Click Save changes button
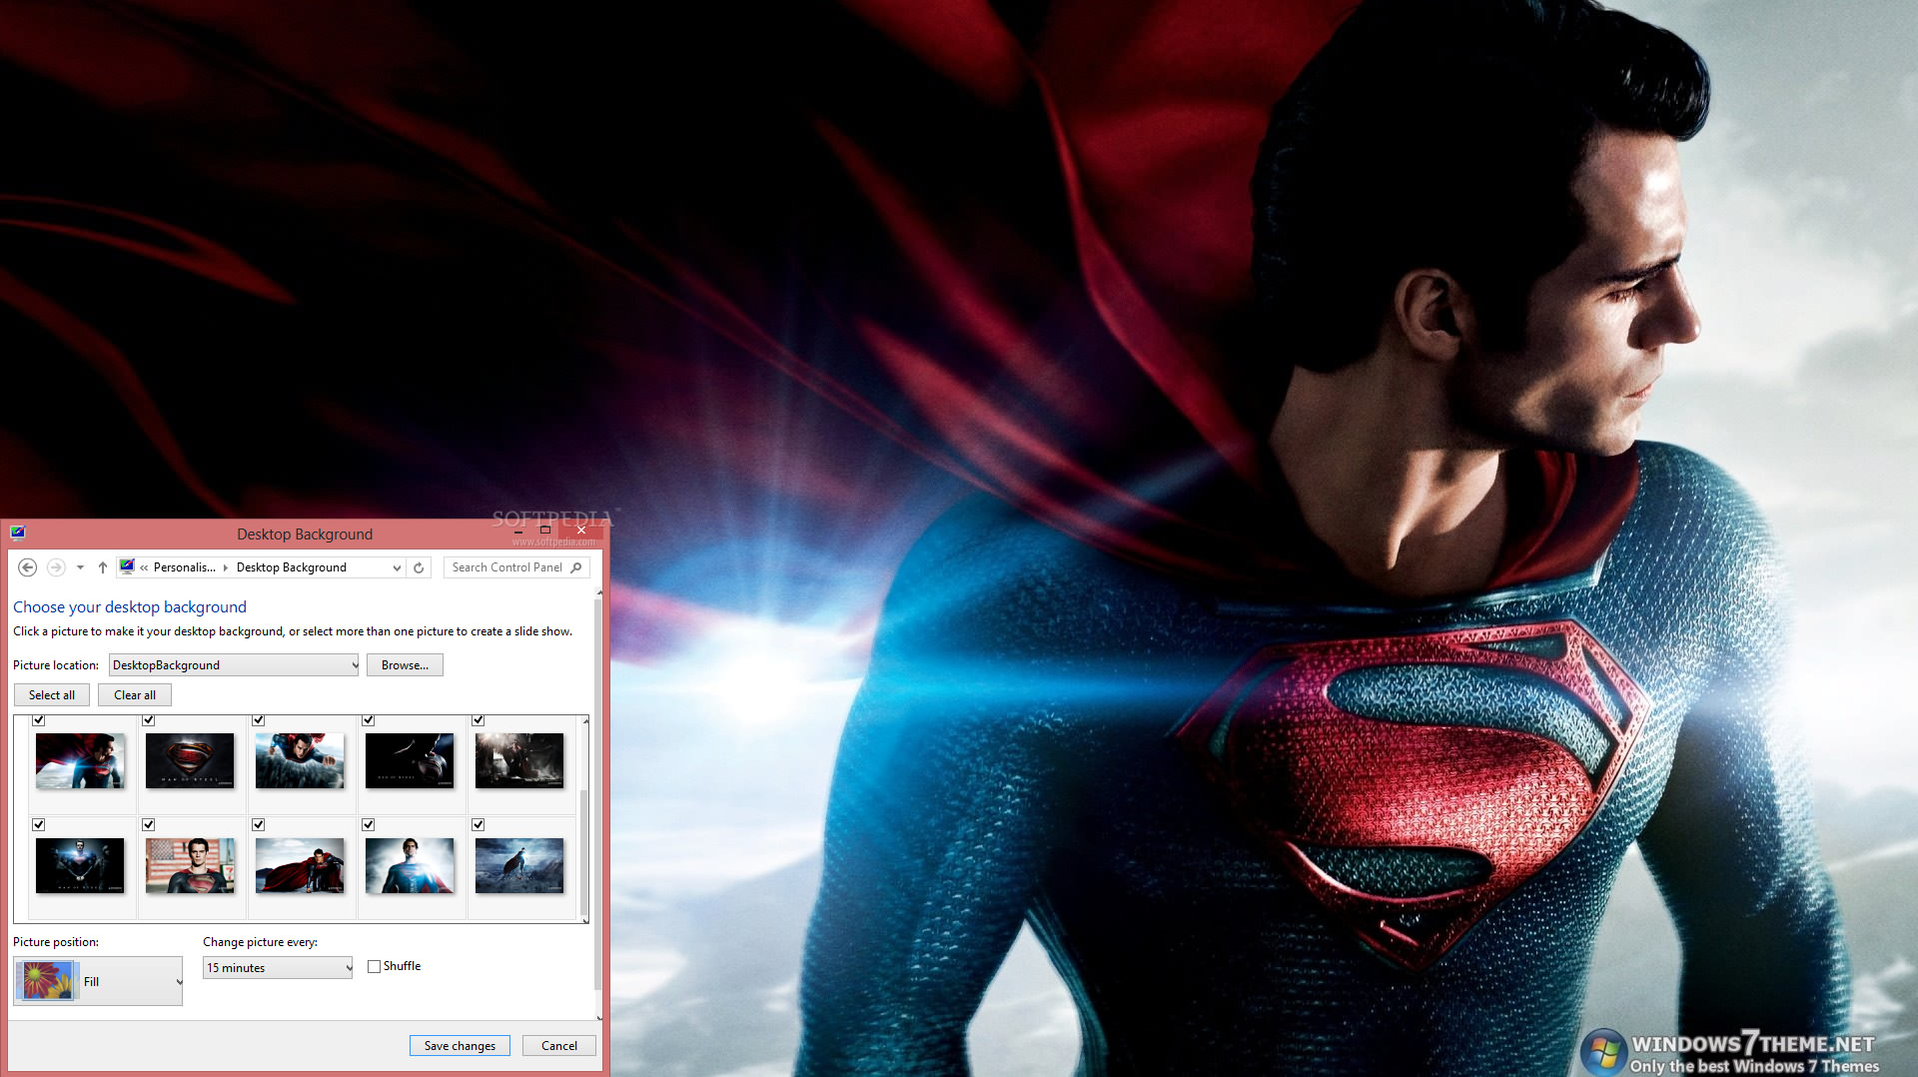The image size is (1918, 1077). click(x=460, y=1046)
